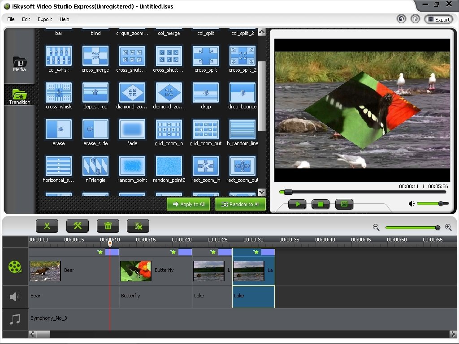Click the fullscreen preview icon

[x=344, y=204]
